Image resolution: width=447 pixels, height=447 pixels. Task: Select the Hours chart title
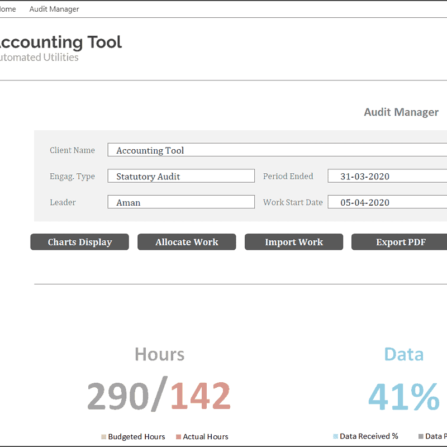159,354
